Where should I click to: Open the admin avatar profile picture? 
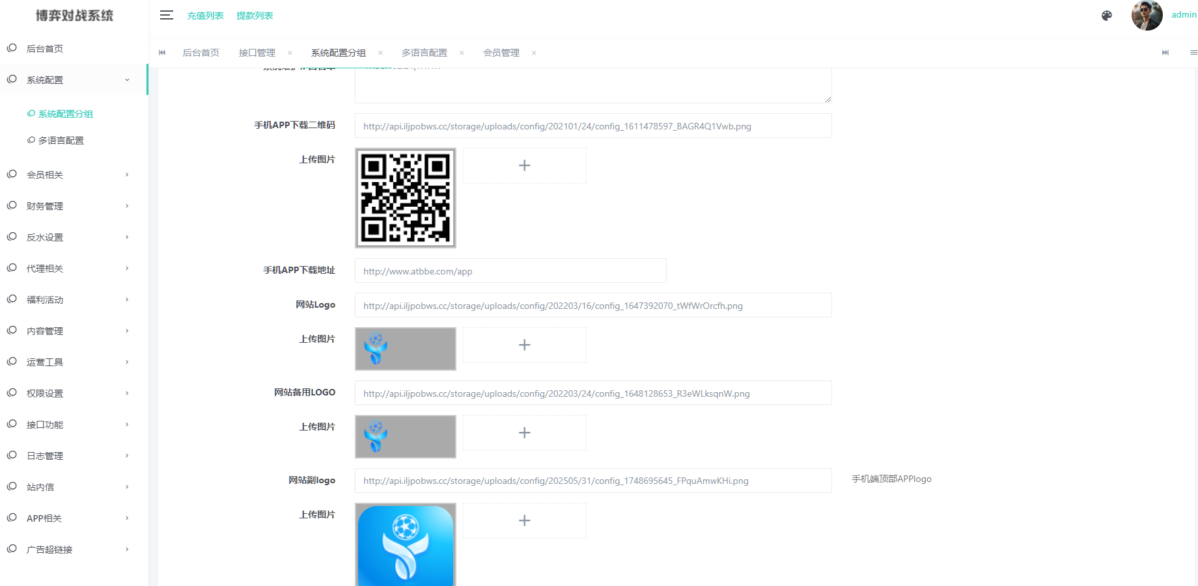1147,15
